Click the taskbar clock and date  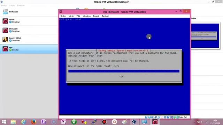tap(215, 122)
